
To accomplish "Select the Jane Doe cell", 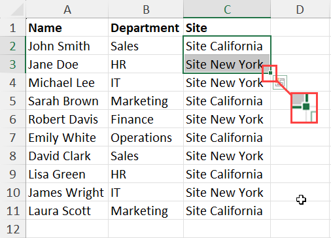I will click(x=67, y=64).
